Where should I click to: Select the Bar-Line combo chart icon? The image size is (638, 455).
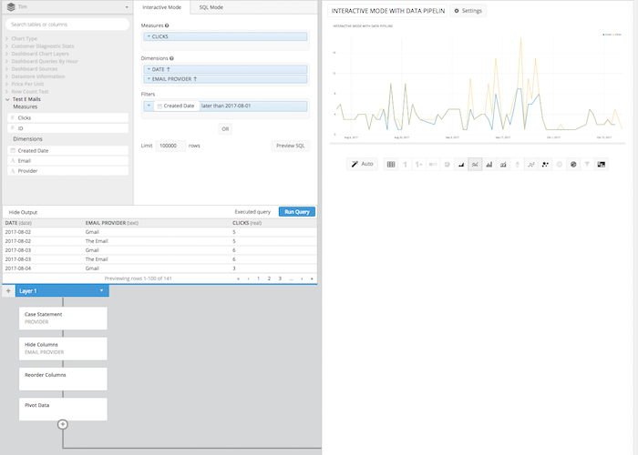click(503, 164)
